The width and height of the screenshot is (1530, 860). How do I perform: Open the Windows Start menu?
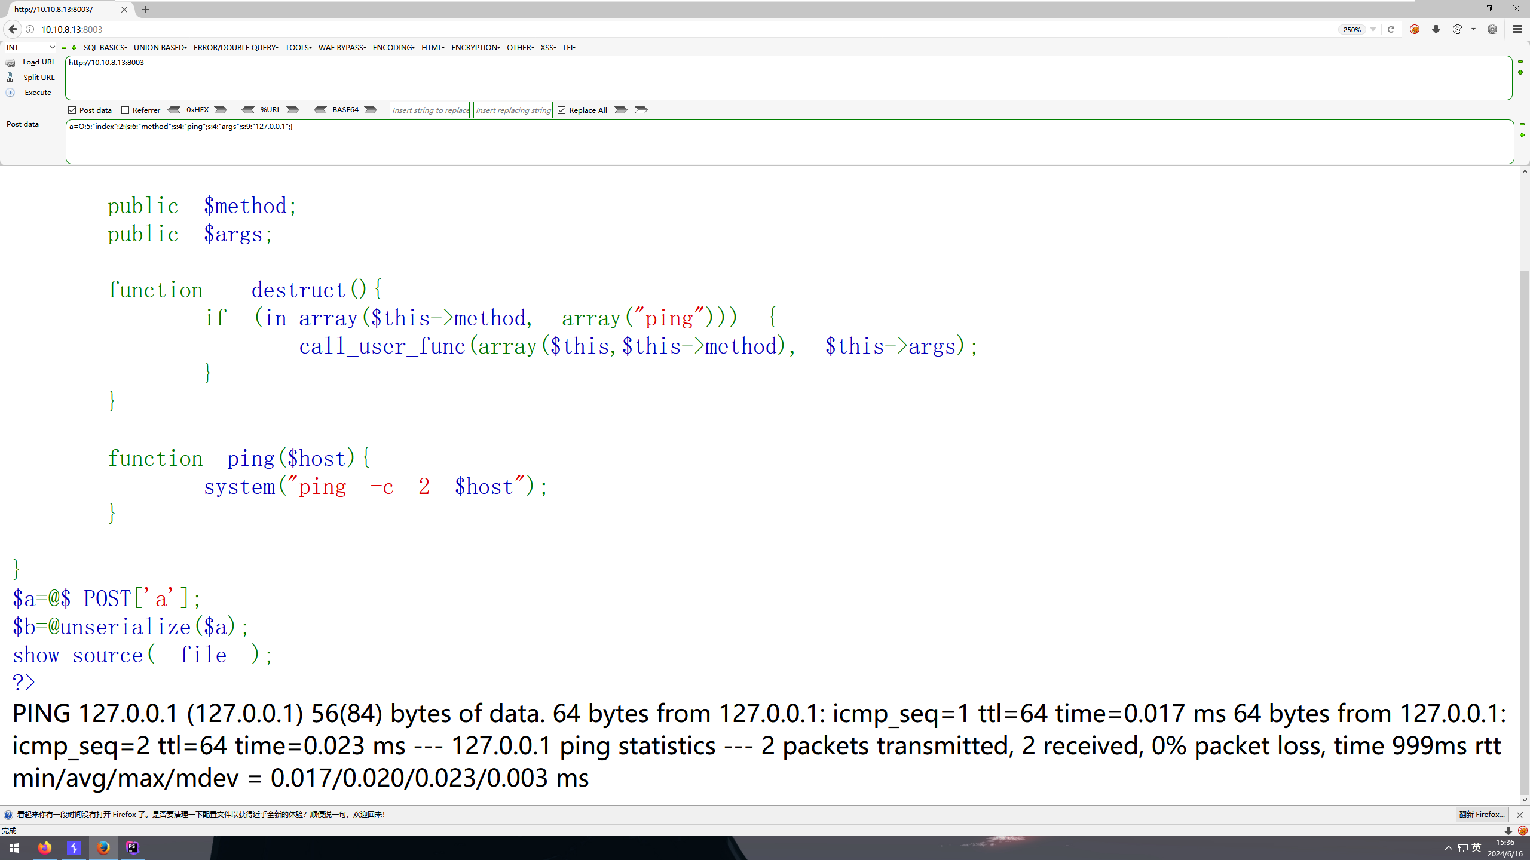point(14,848)
